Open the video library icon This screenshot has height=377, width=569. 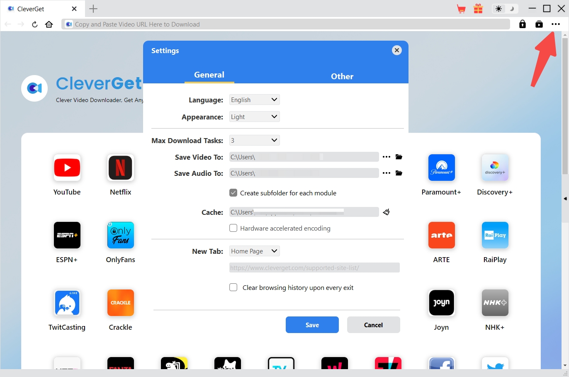(x=539, y=24)
